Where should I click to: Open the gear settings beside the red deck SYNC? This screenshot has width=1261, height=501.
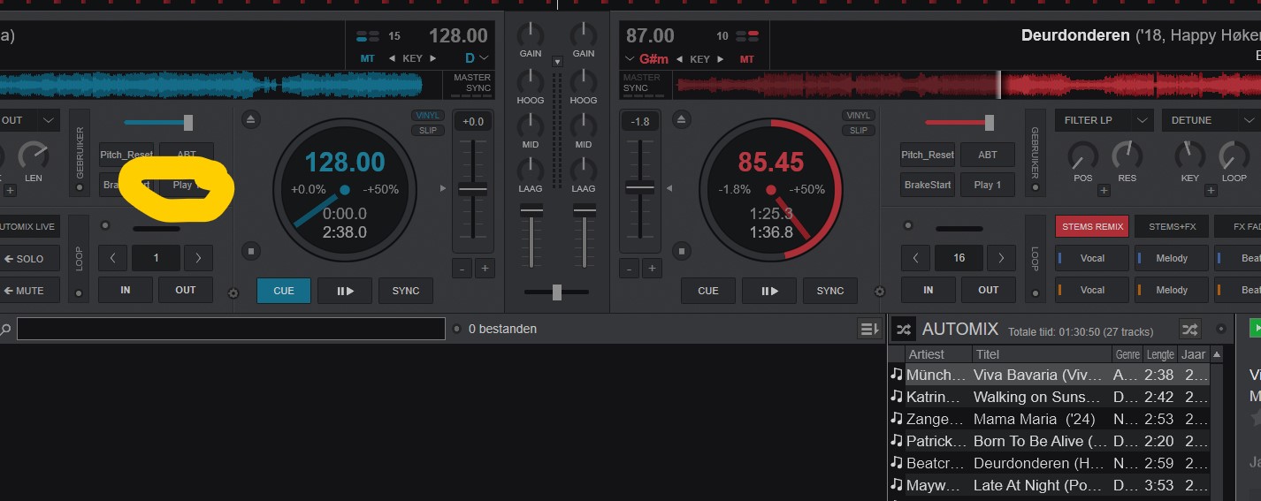[879, 292]
